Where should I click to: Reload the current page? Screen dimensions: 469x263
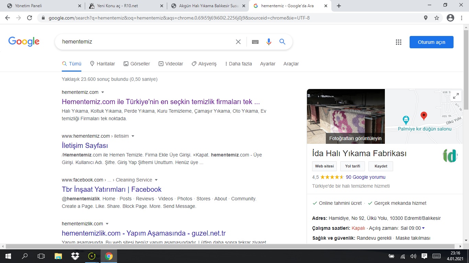[x=30, y=18]
